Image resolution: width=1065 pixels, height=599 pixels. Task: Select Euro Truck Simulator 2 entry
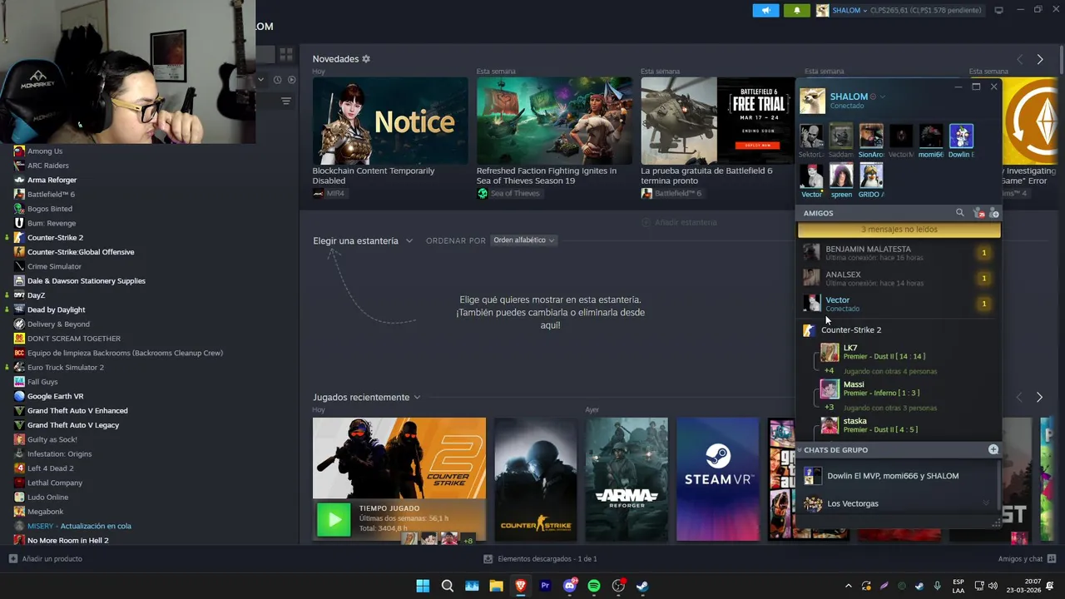pos(66,368)
